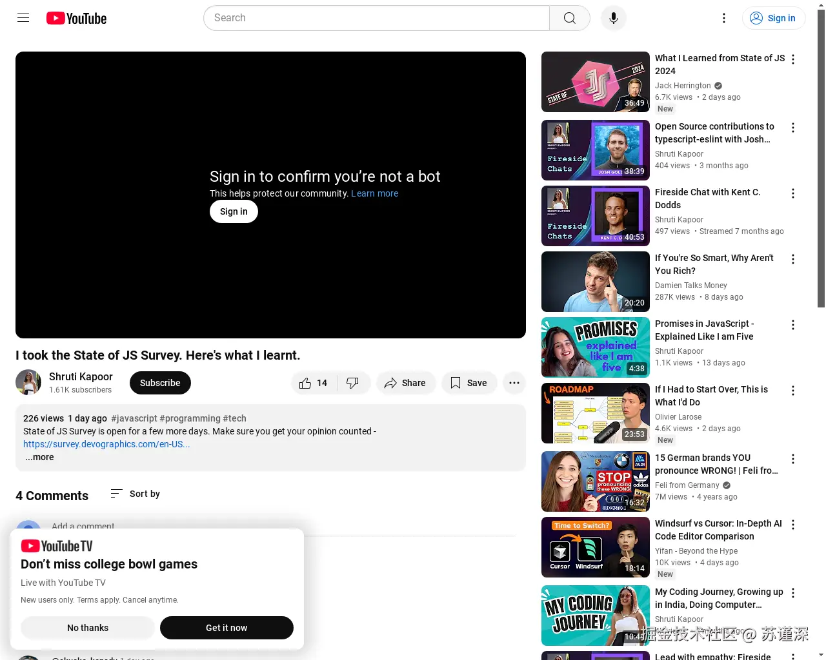Go to YouTube home via logo
The width and height of the screenshot is (826, 660).
click(x=76, y=18)
